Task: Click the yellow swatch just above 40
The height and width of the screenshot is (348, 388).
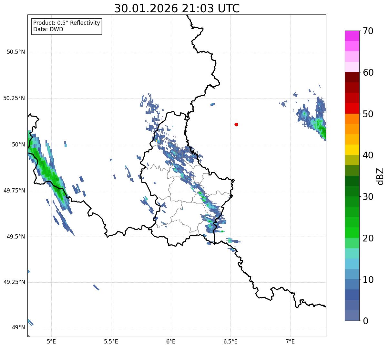Action: pos(352,150)
